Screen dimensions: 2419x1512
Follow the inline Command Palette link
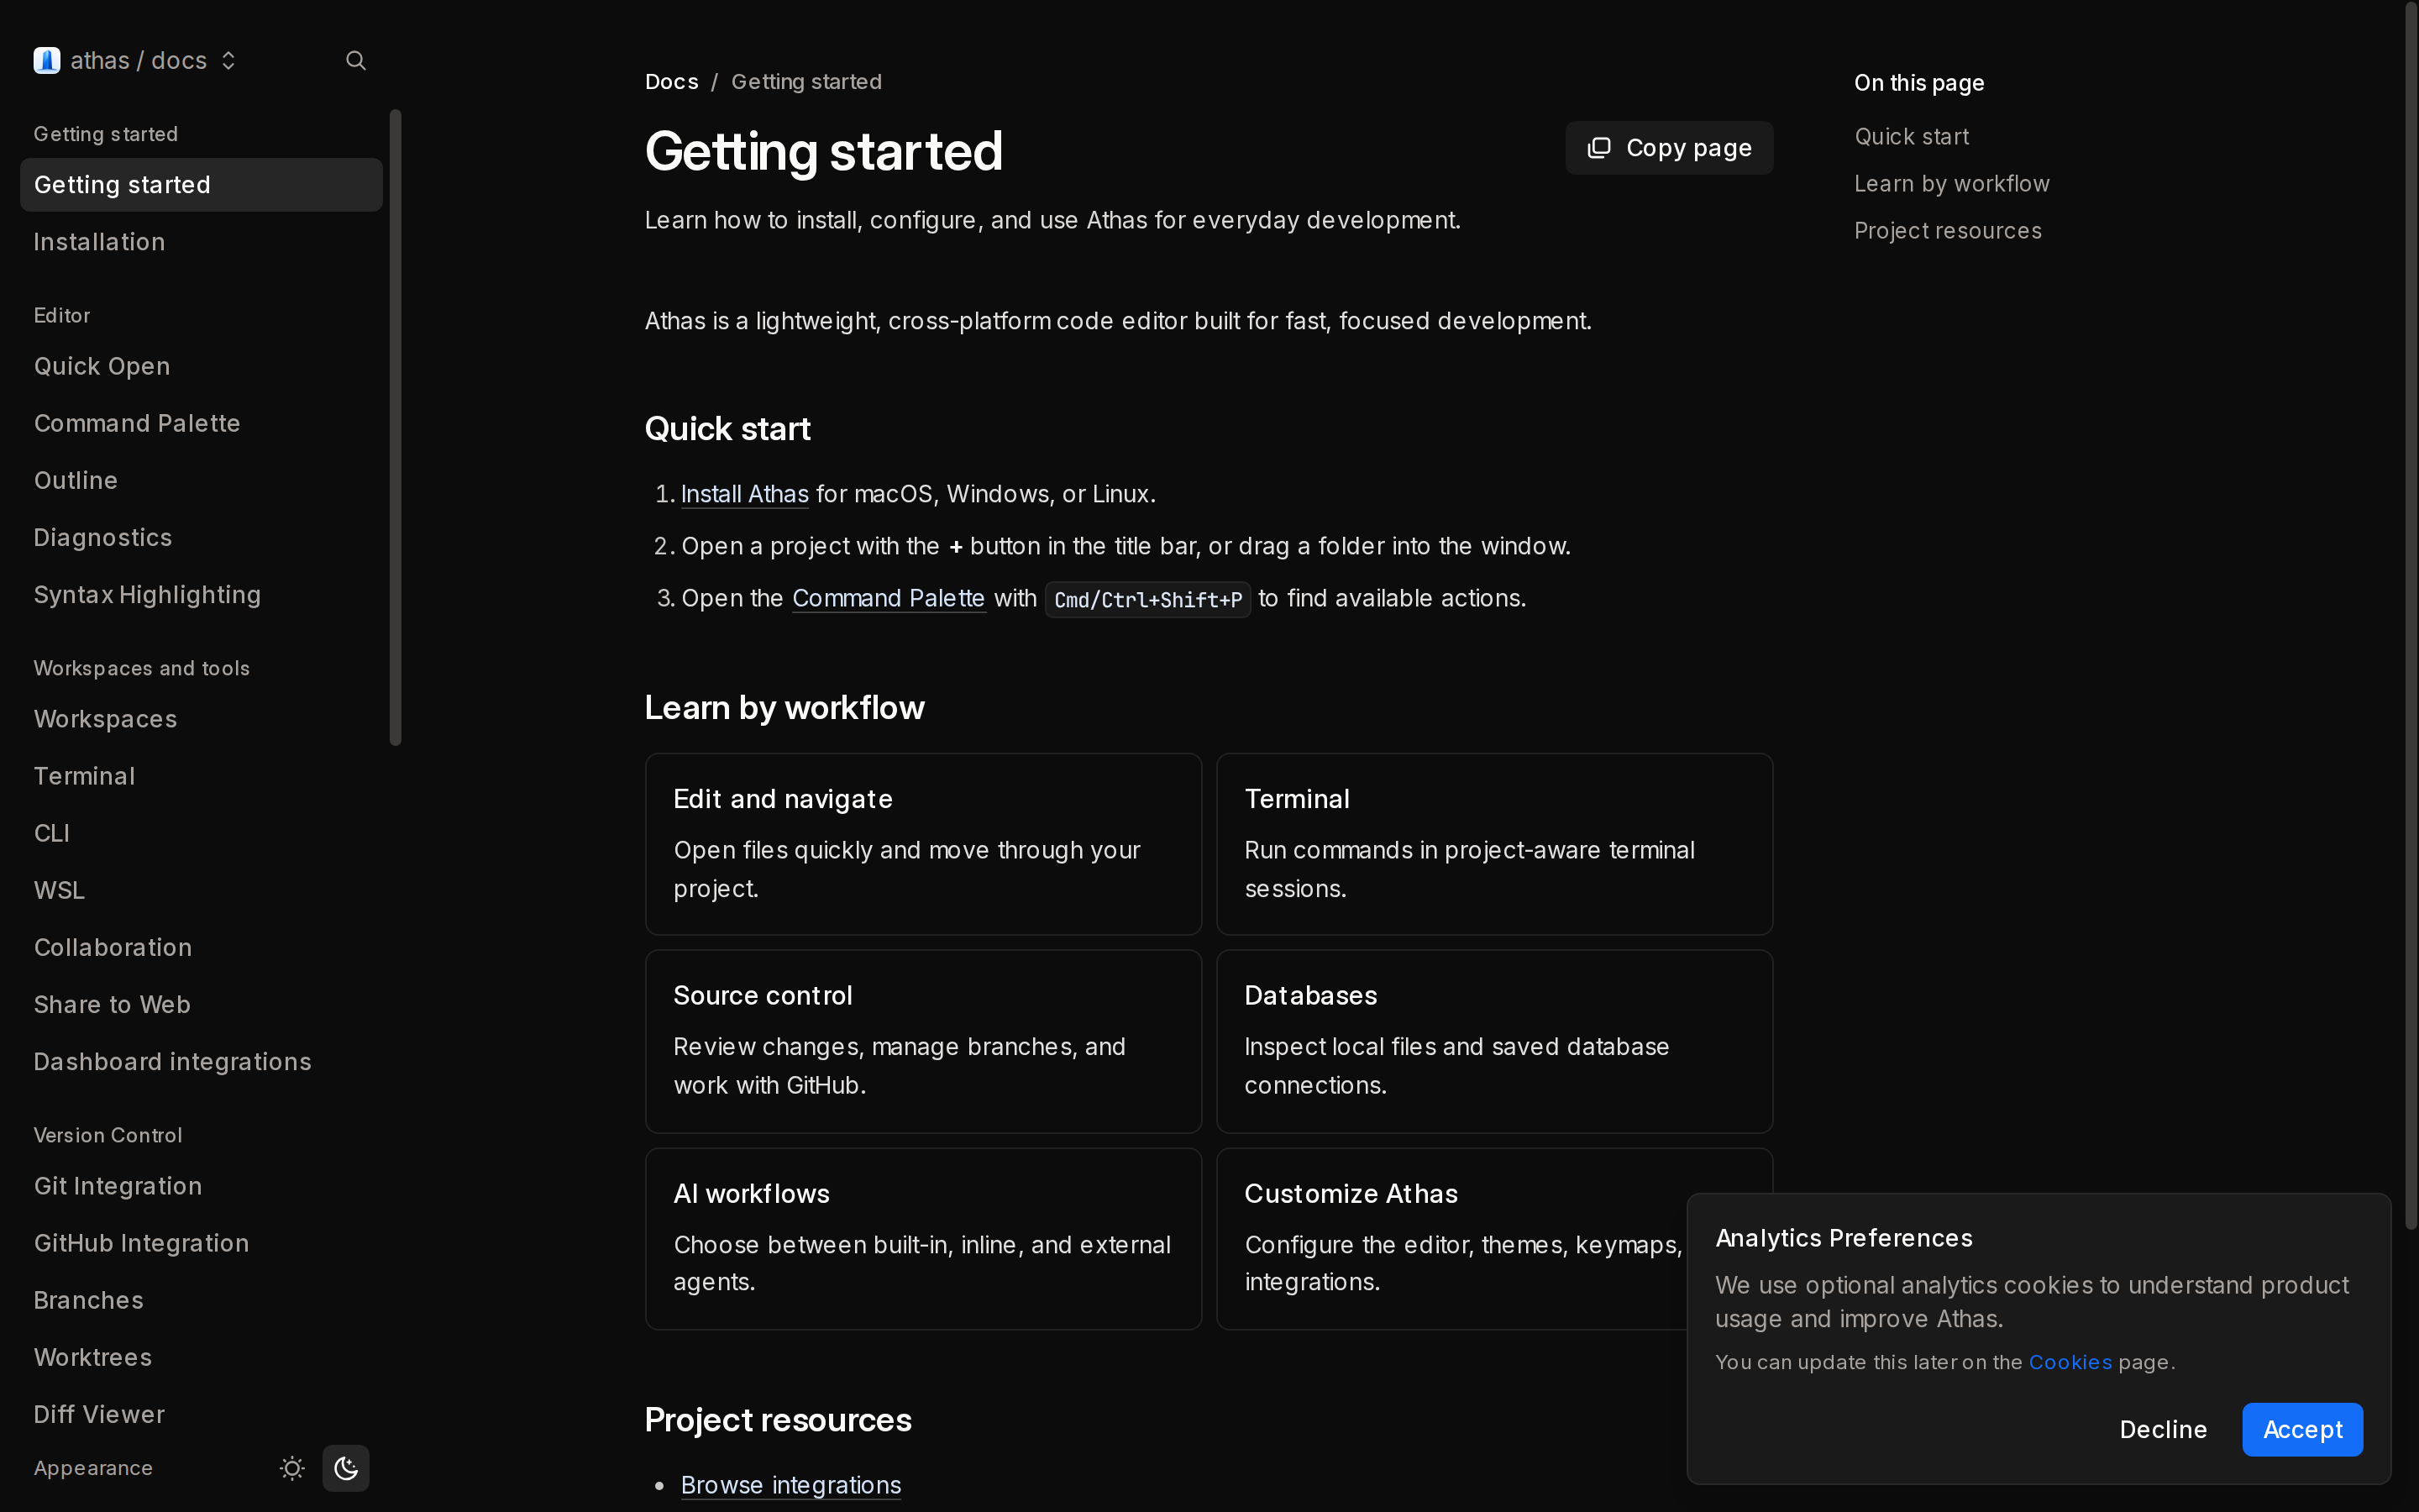(x=888, y=598)
